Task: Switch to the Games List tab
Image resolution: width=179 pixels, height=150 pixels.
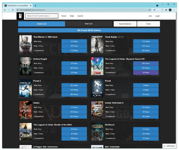Action: click(x=42, y=24)
